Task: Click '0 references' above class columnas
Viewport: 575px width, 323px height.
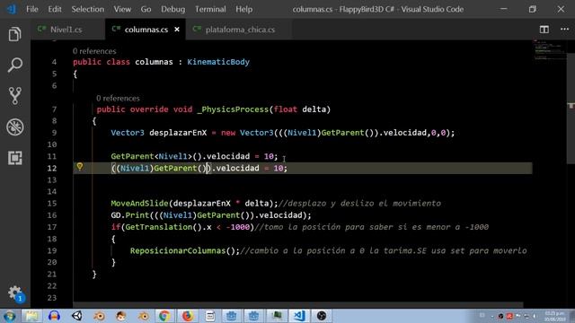Action: pos(94,51)
